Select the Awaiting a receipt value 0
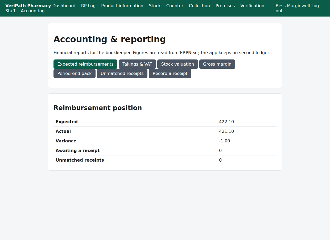 coord(220,150)
